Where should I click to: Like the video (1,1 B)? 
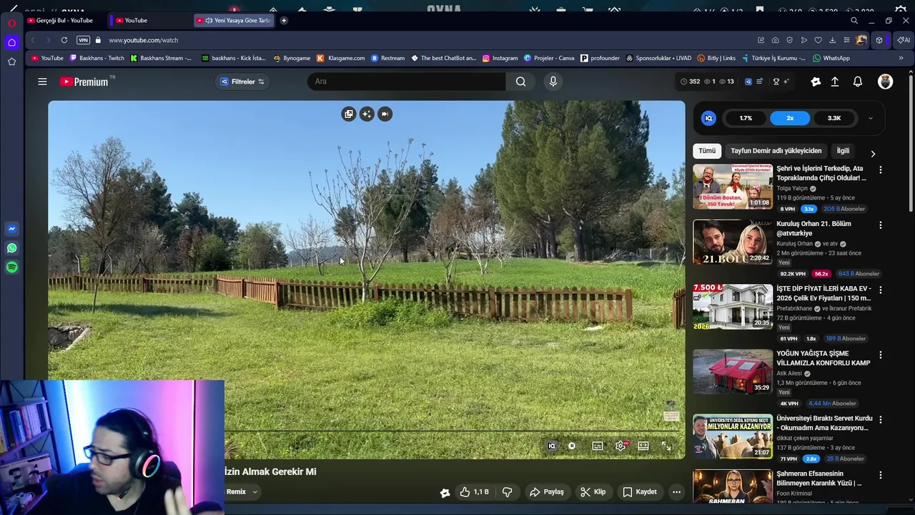click(x=474, y=491)
